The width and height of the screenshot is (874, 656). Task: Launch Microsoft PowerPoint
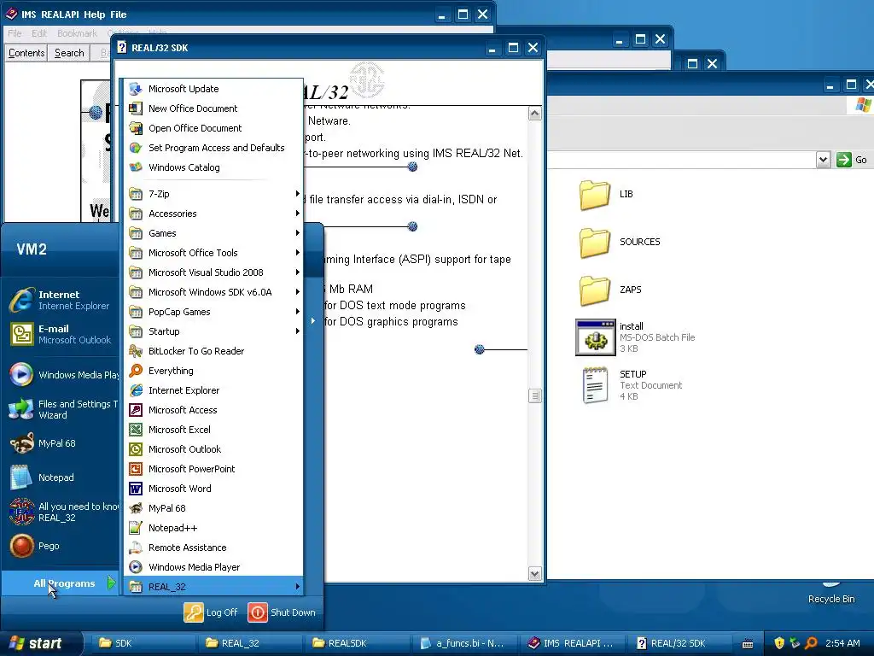click(x=213, y=469)
